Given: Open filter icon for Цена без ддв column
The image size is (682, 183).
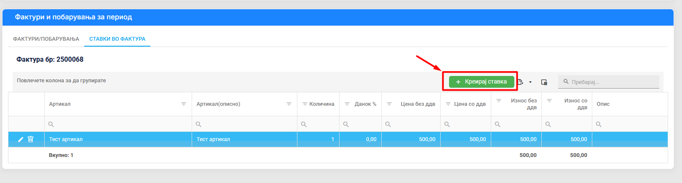Looking at the screenshot, I should coord(389,104).
